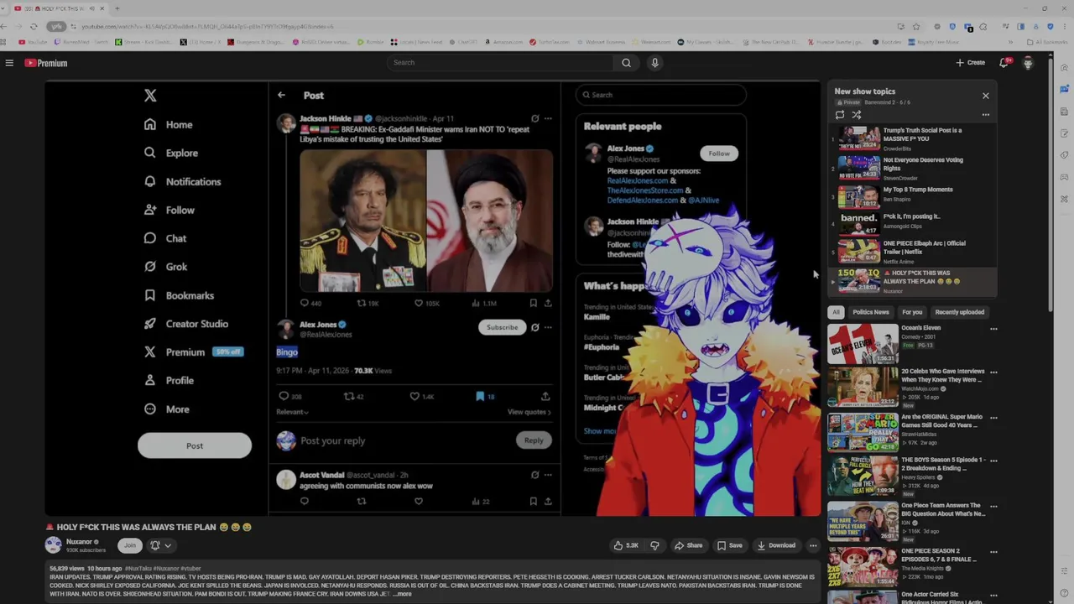Open Ocean's Eleven recommended movie
Viewport: 1074px width, 604px height.
coord(863,344)
